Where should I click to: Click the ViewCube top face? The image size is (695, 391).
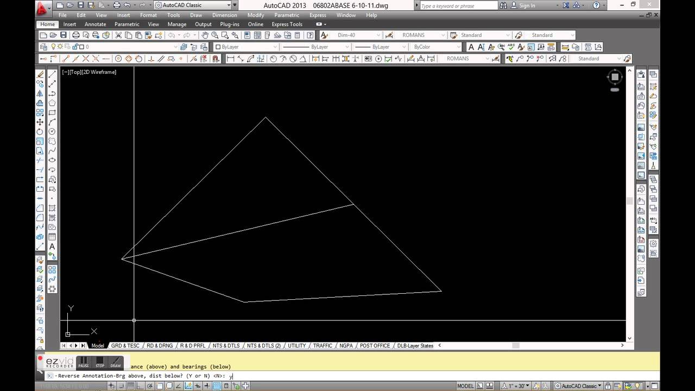(x=615, y=77)
